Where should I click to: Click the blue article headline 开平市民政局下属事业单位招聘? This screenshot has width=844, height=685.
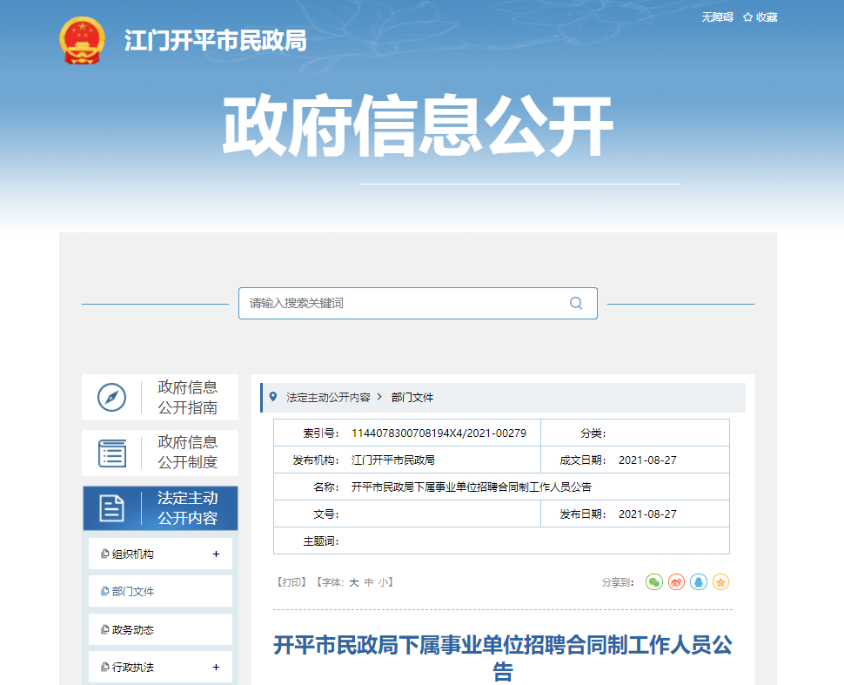pos(502,657)
